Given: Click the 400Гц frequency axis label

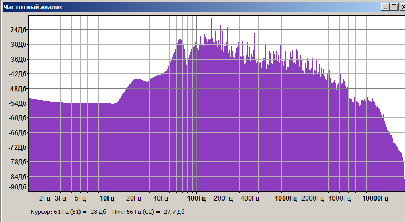Looking at the screenshot, I should pos(250,198).
